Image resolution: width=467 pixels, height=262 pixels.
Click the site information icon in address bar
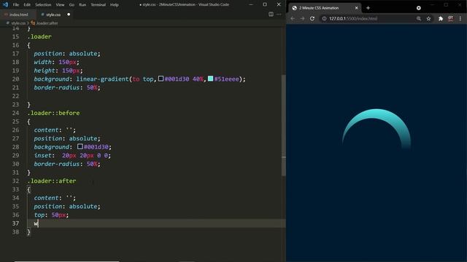click(x=324, y=18)
